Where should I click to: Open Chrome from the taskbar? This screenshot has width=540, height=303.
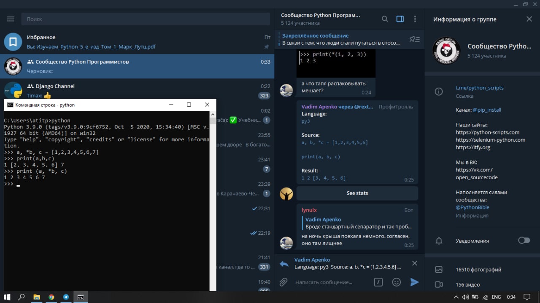pos(51,297)
